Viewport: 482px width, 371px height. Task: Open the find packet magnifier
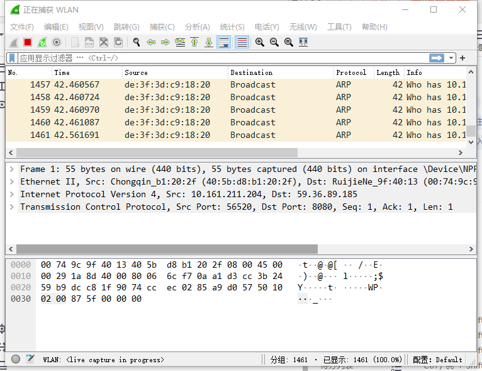136,42
